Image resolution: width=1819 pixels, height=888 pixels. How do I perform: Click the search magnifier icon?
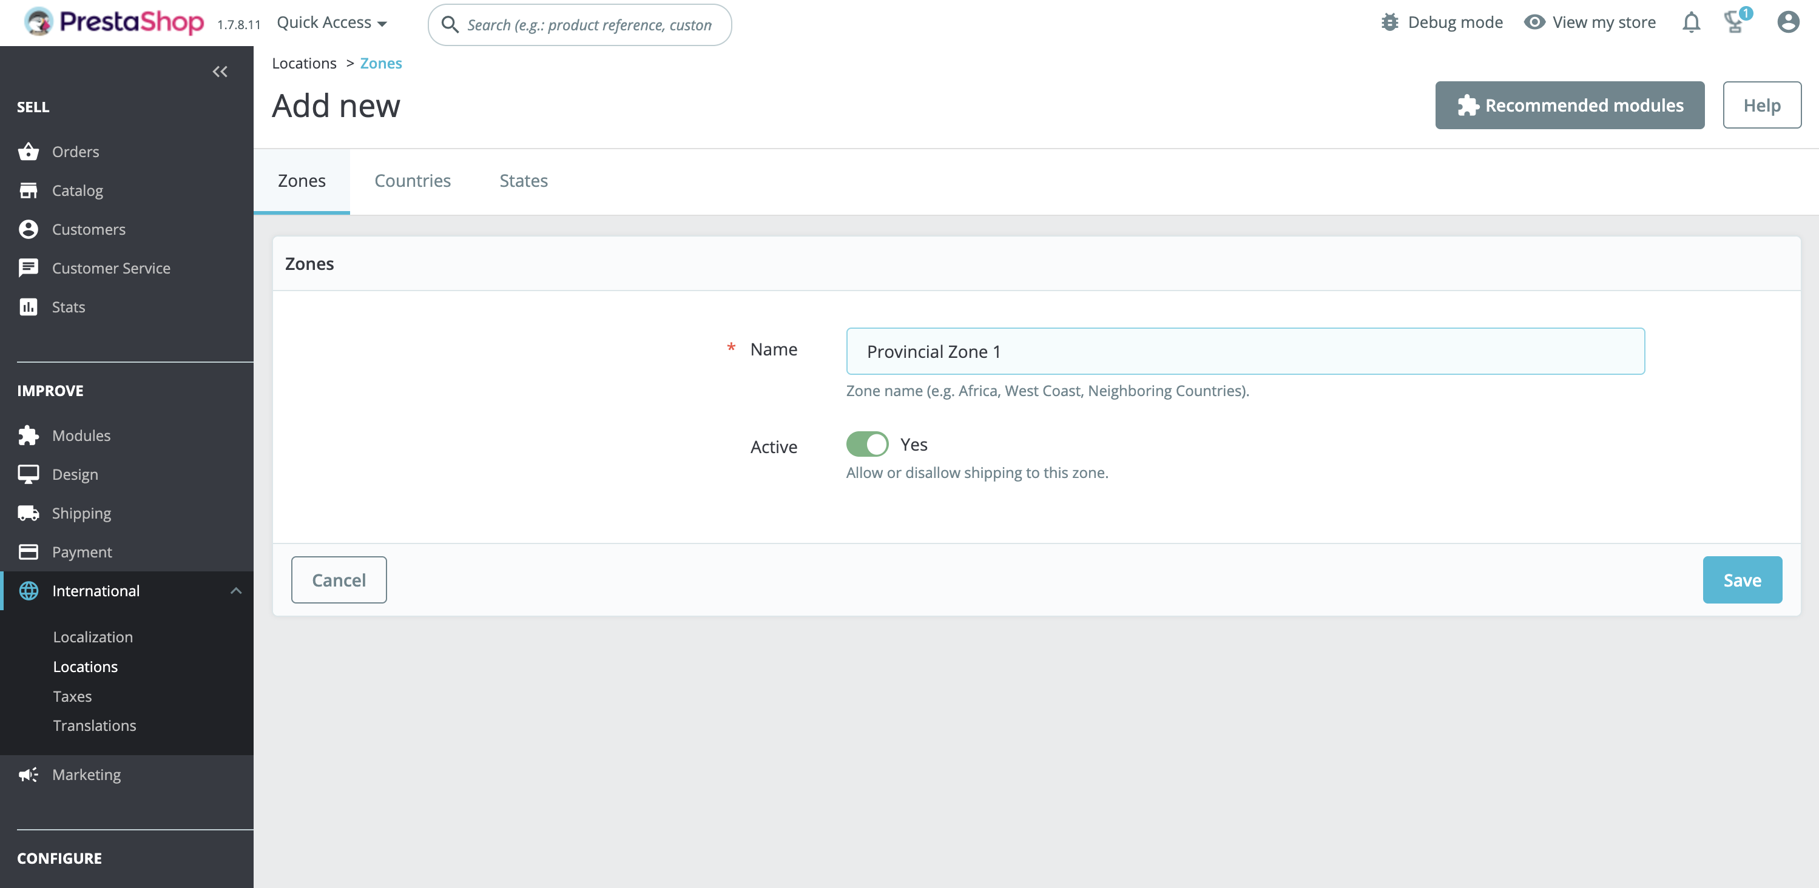pyautogui.click(x=450, y=25)
